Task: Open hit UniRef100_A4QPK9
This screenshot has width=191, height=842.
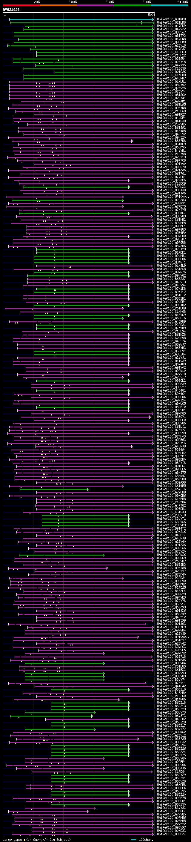Action: click(x=171, y=26)
